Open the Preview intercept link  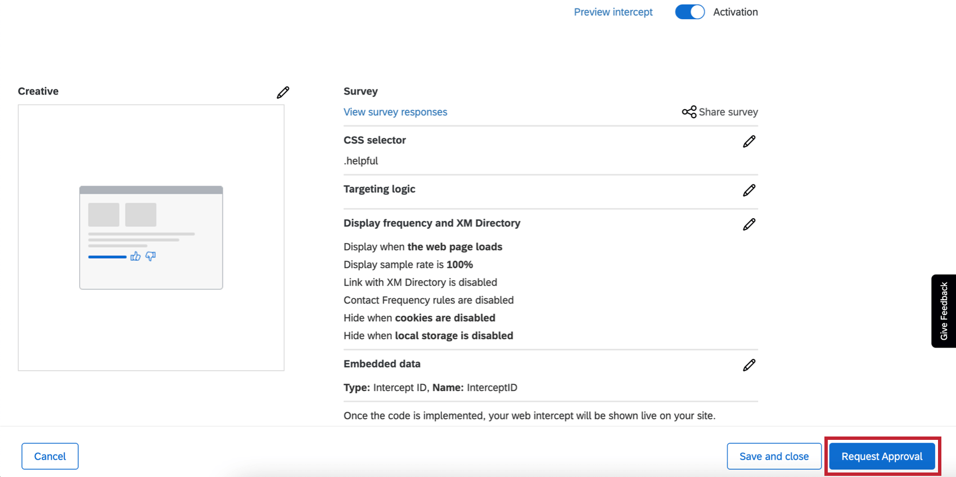pos(613,12)
